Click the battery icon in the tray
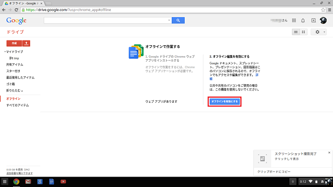333x187 pixels. (316, 182)
